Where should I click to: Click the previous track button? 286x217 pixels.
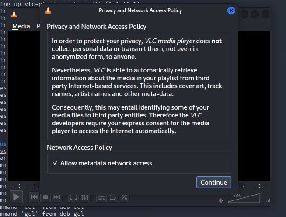click(x=34, y=197)
